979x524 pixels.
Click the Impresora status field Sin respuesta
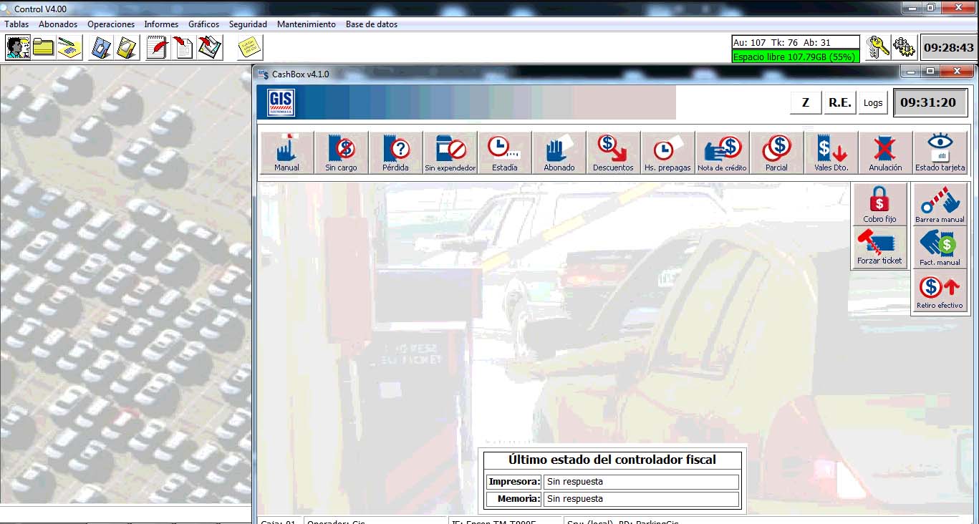pyautogui.click(x=641, y=482)
